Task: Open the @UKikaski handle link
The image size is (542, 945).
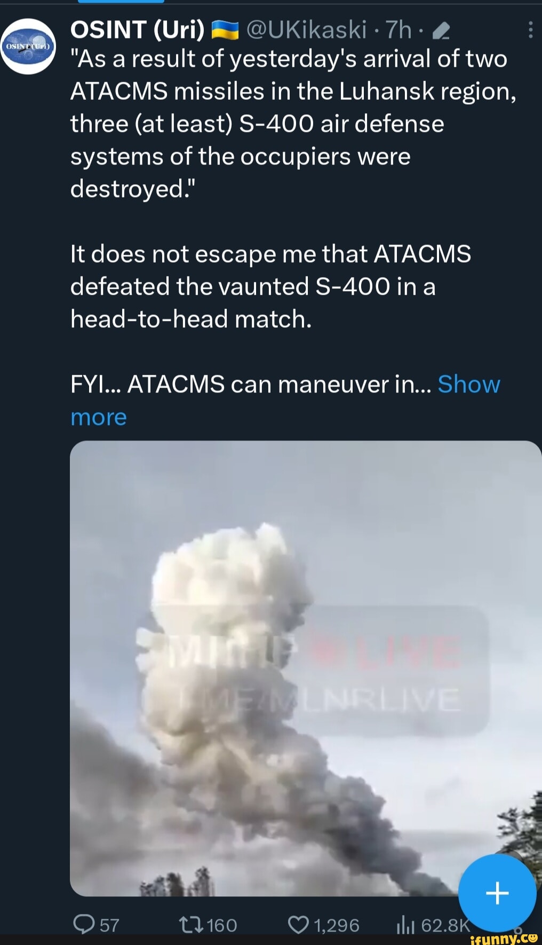Action: coord(306,30)
